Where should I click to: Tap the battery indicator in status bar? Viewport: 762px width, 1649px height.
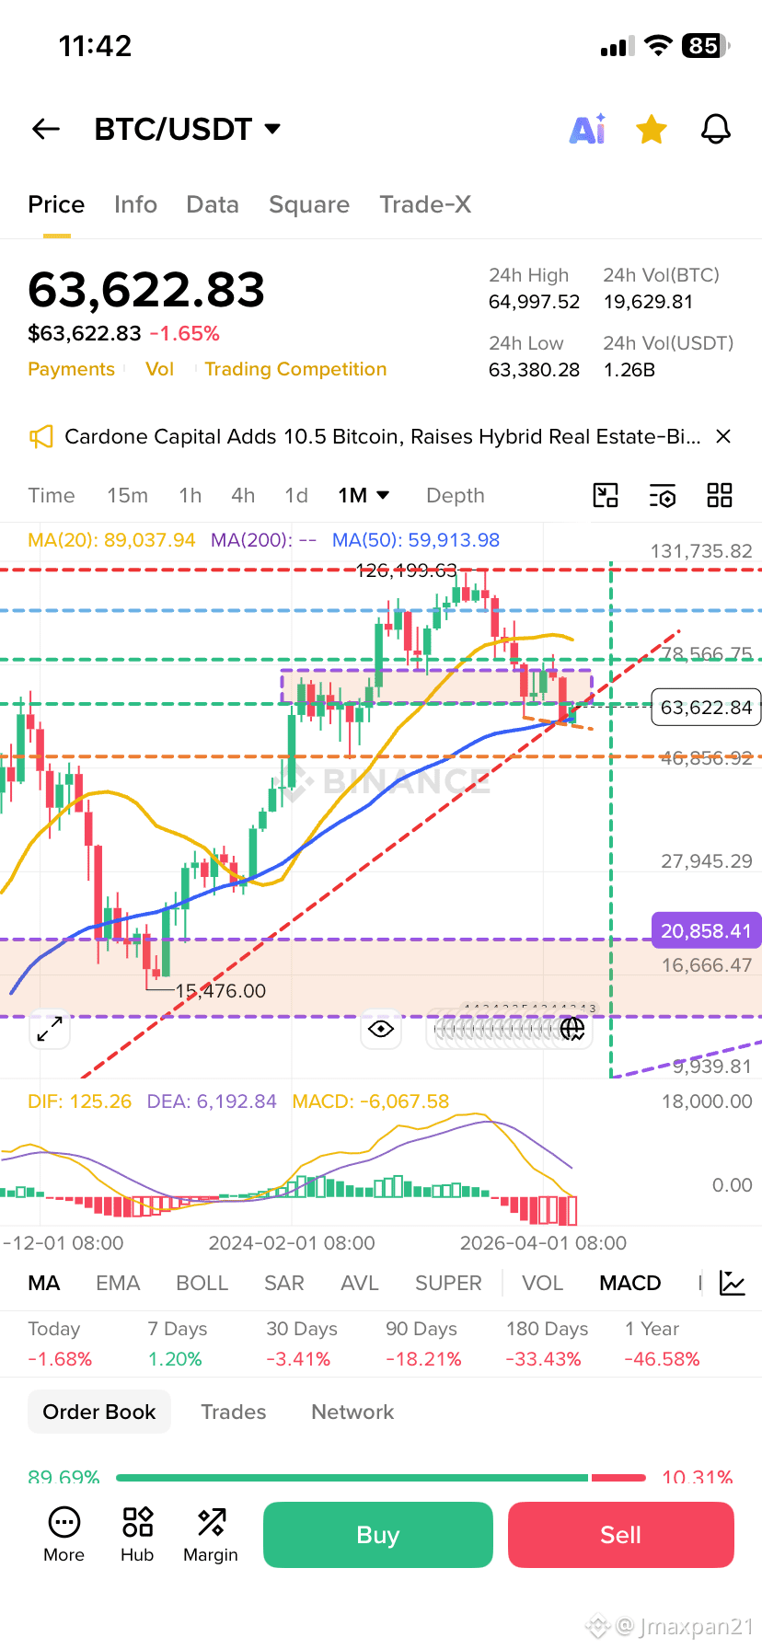point(705,46)
